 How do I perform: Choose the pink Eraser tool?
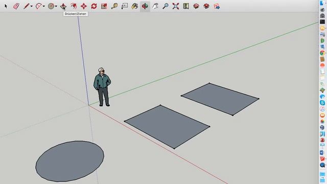tap(16, 6)
